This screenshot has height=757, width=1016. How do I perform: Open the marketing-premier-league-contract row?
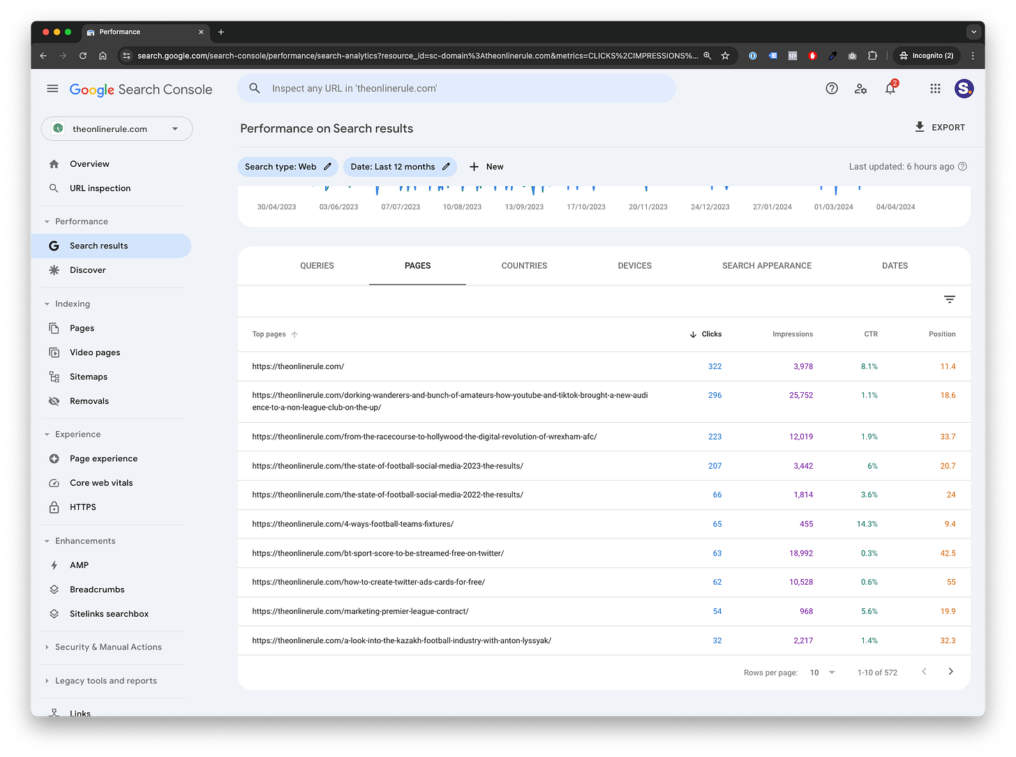[x=604, y=611]
